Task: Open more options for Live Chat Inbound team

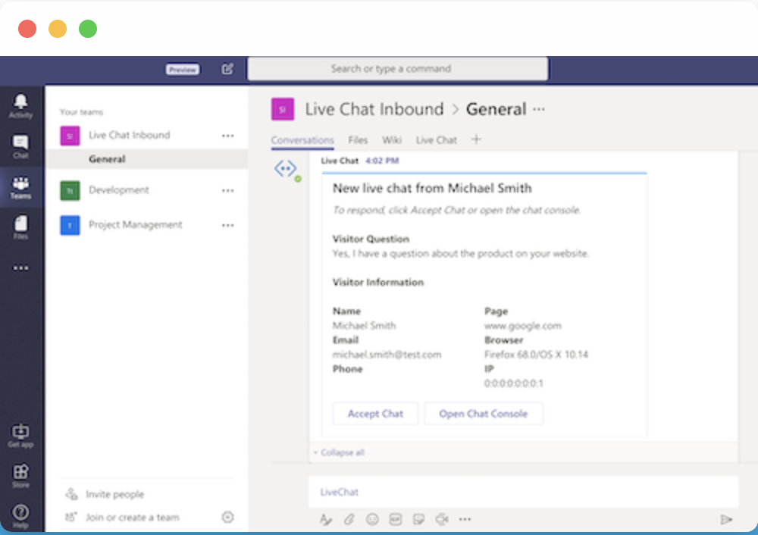Action: click(227, 136)
